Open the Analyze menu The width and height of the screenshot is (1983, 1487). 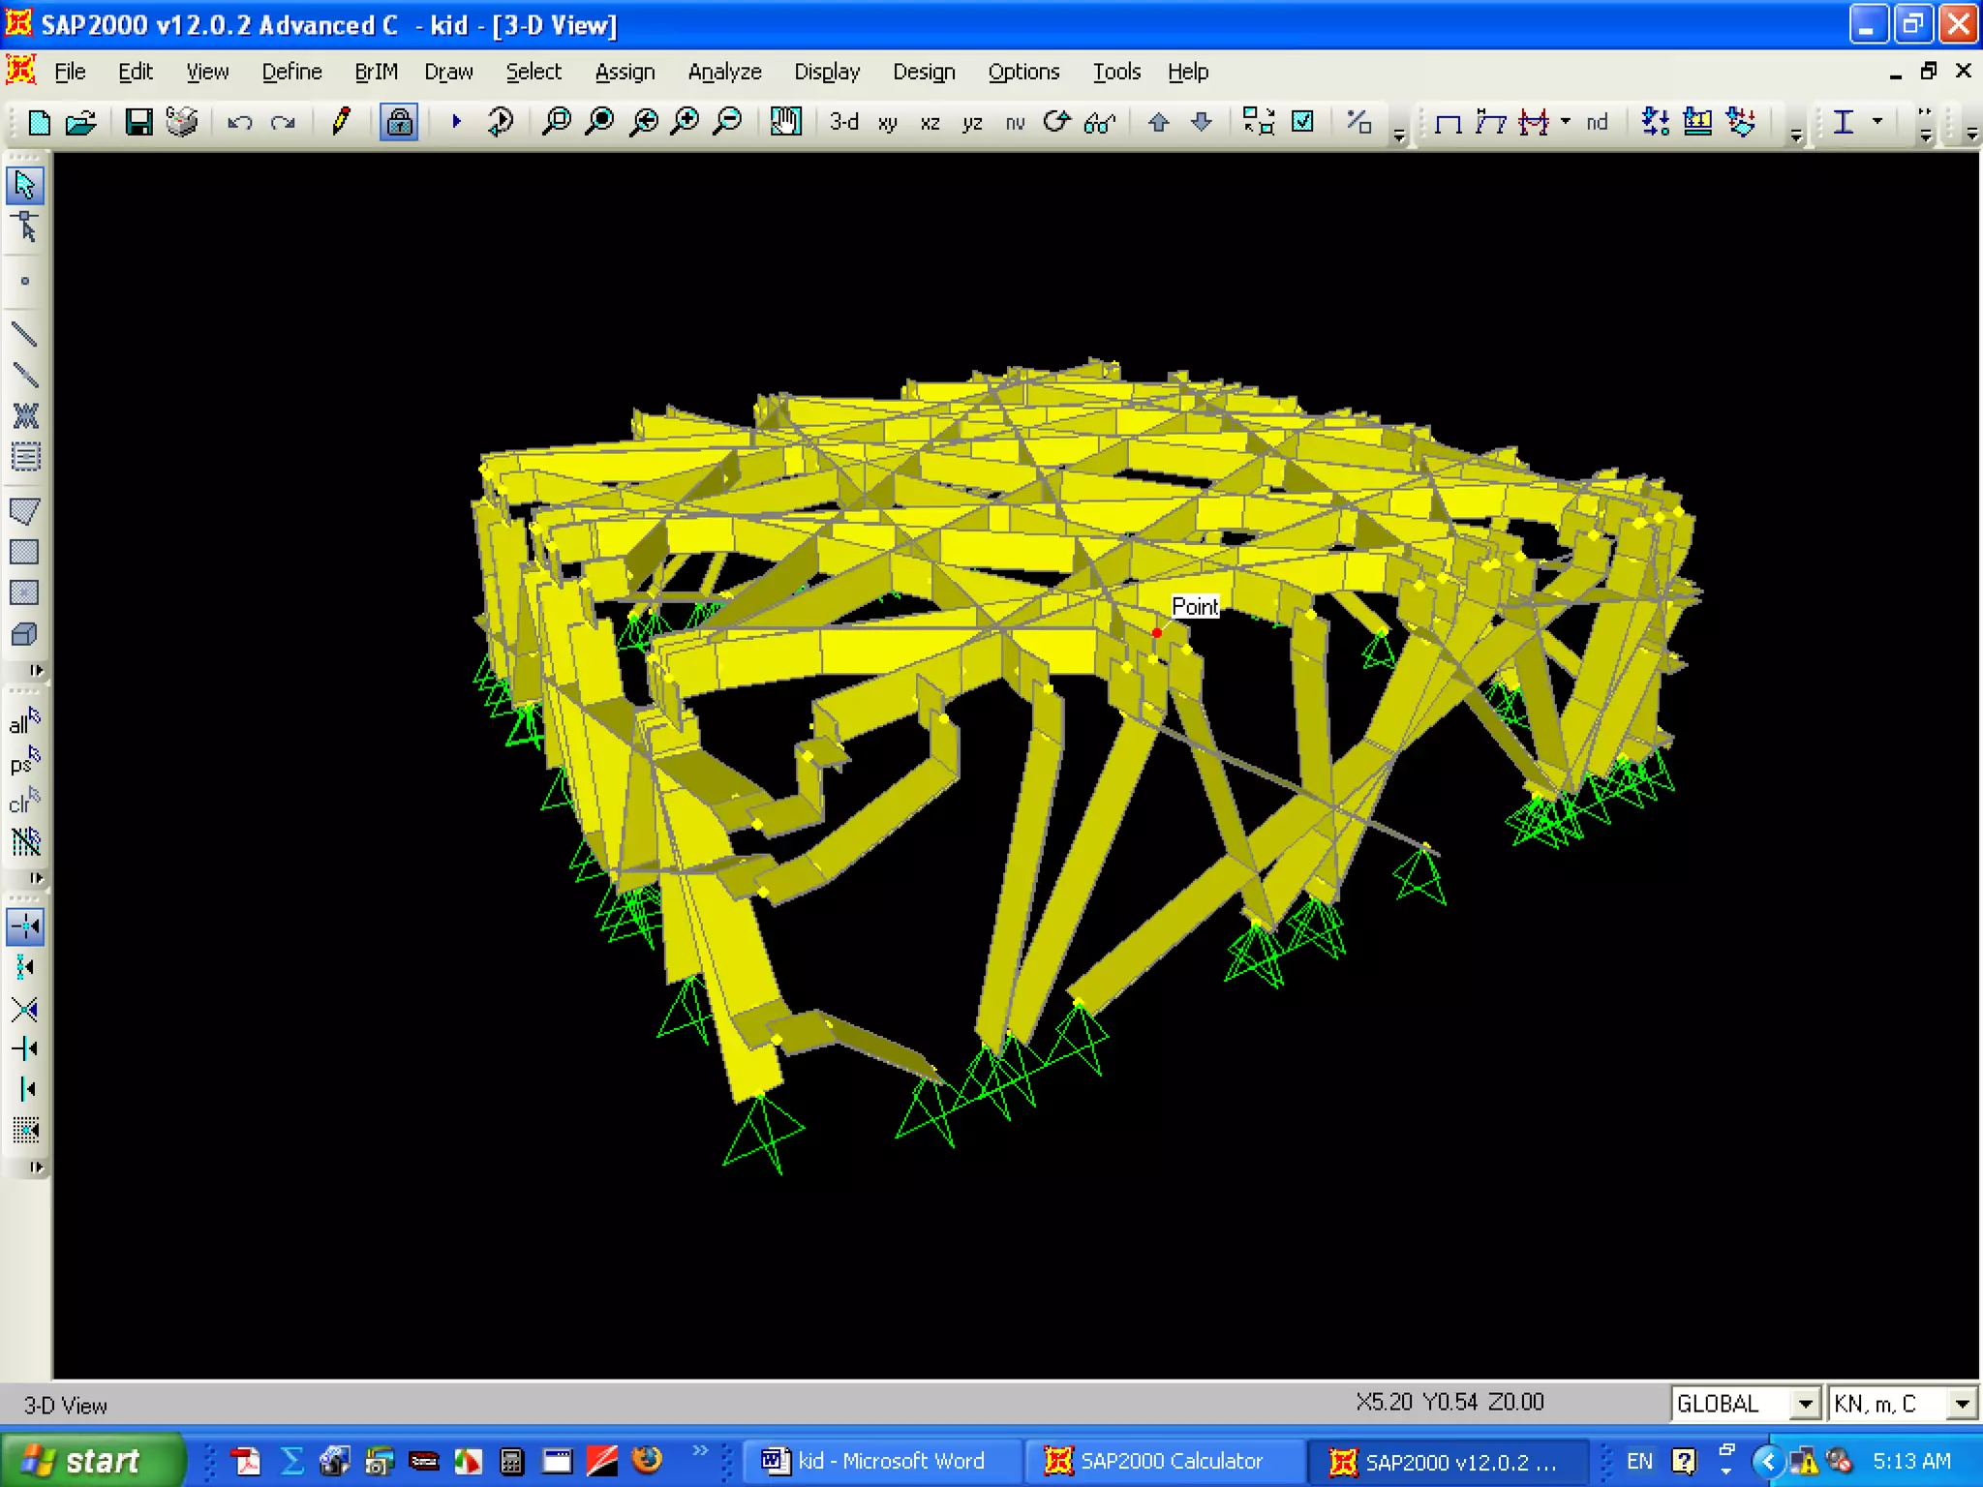coord(724,72)
